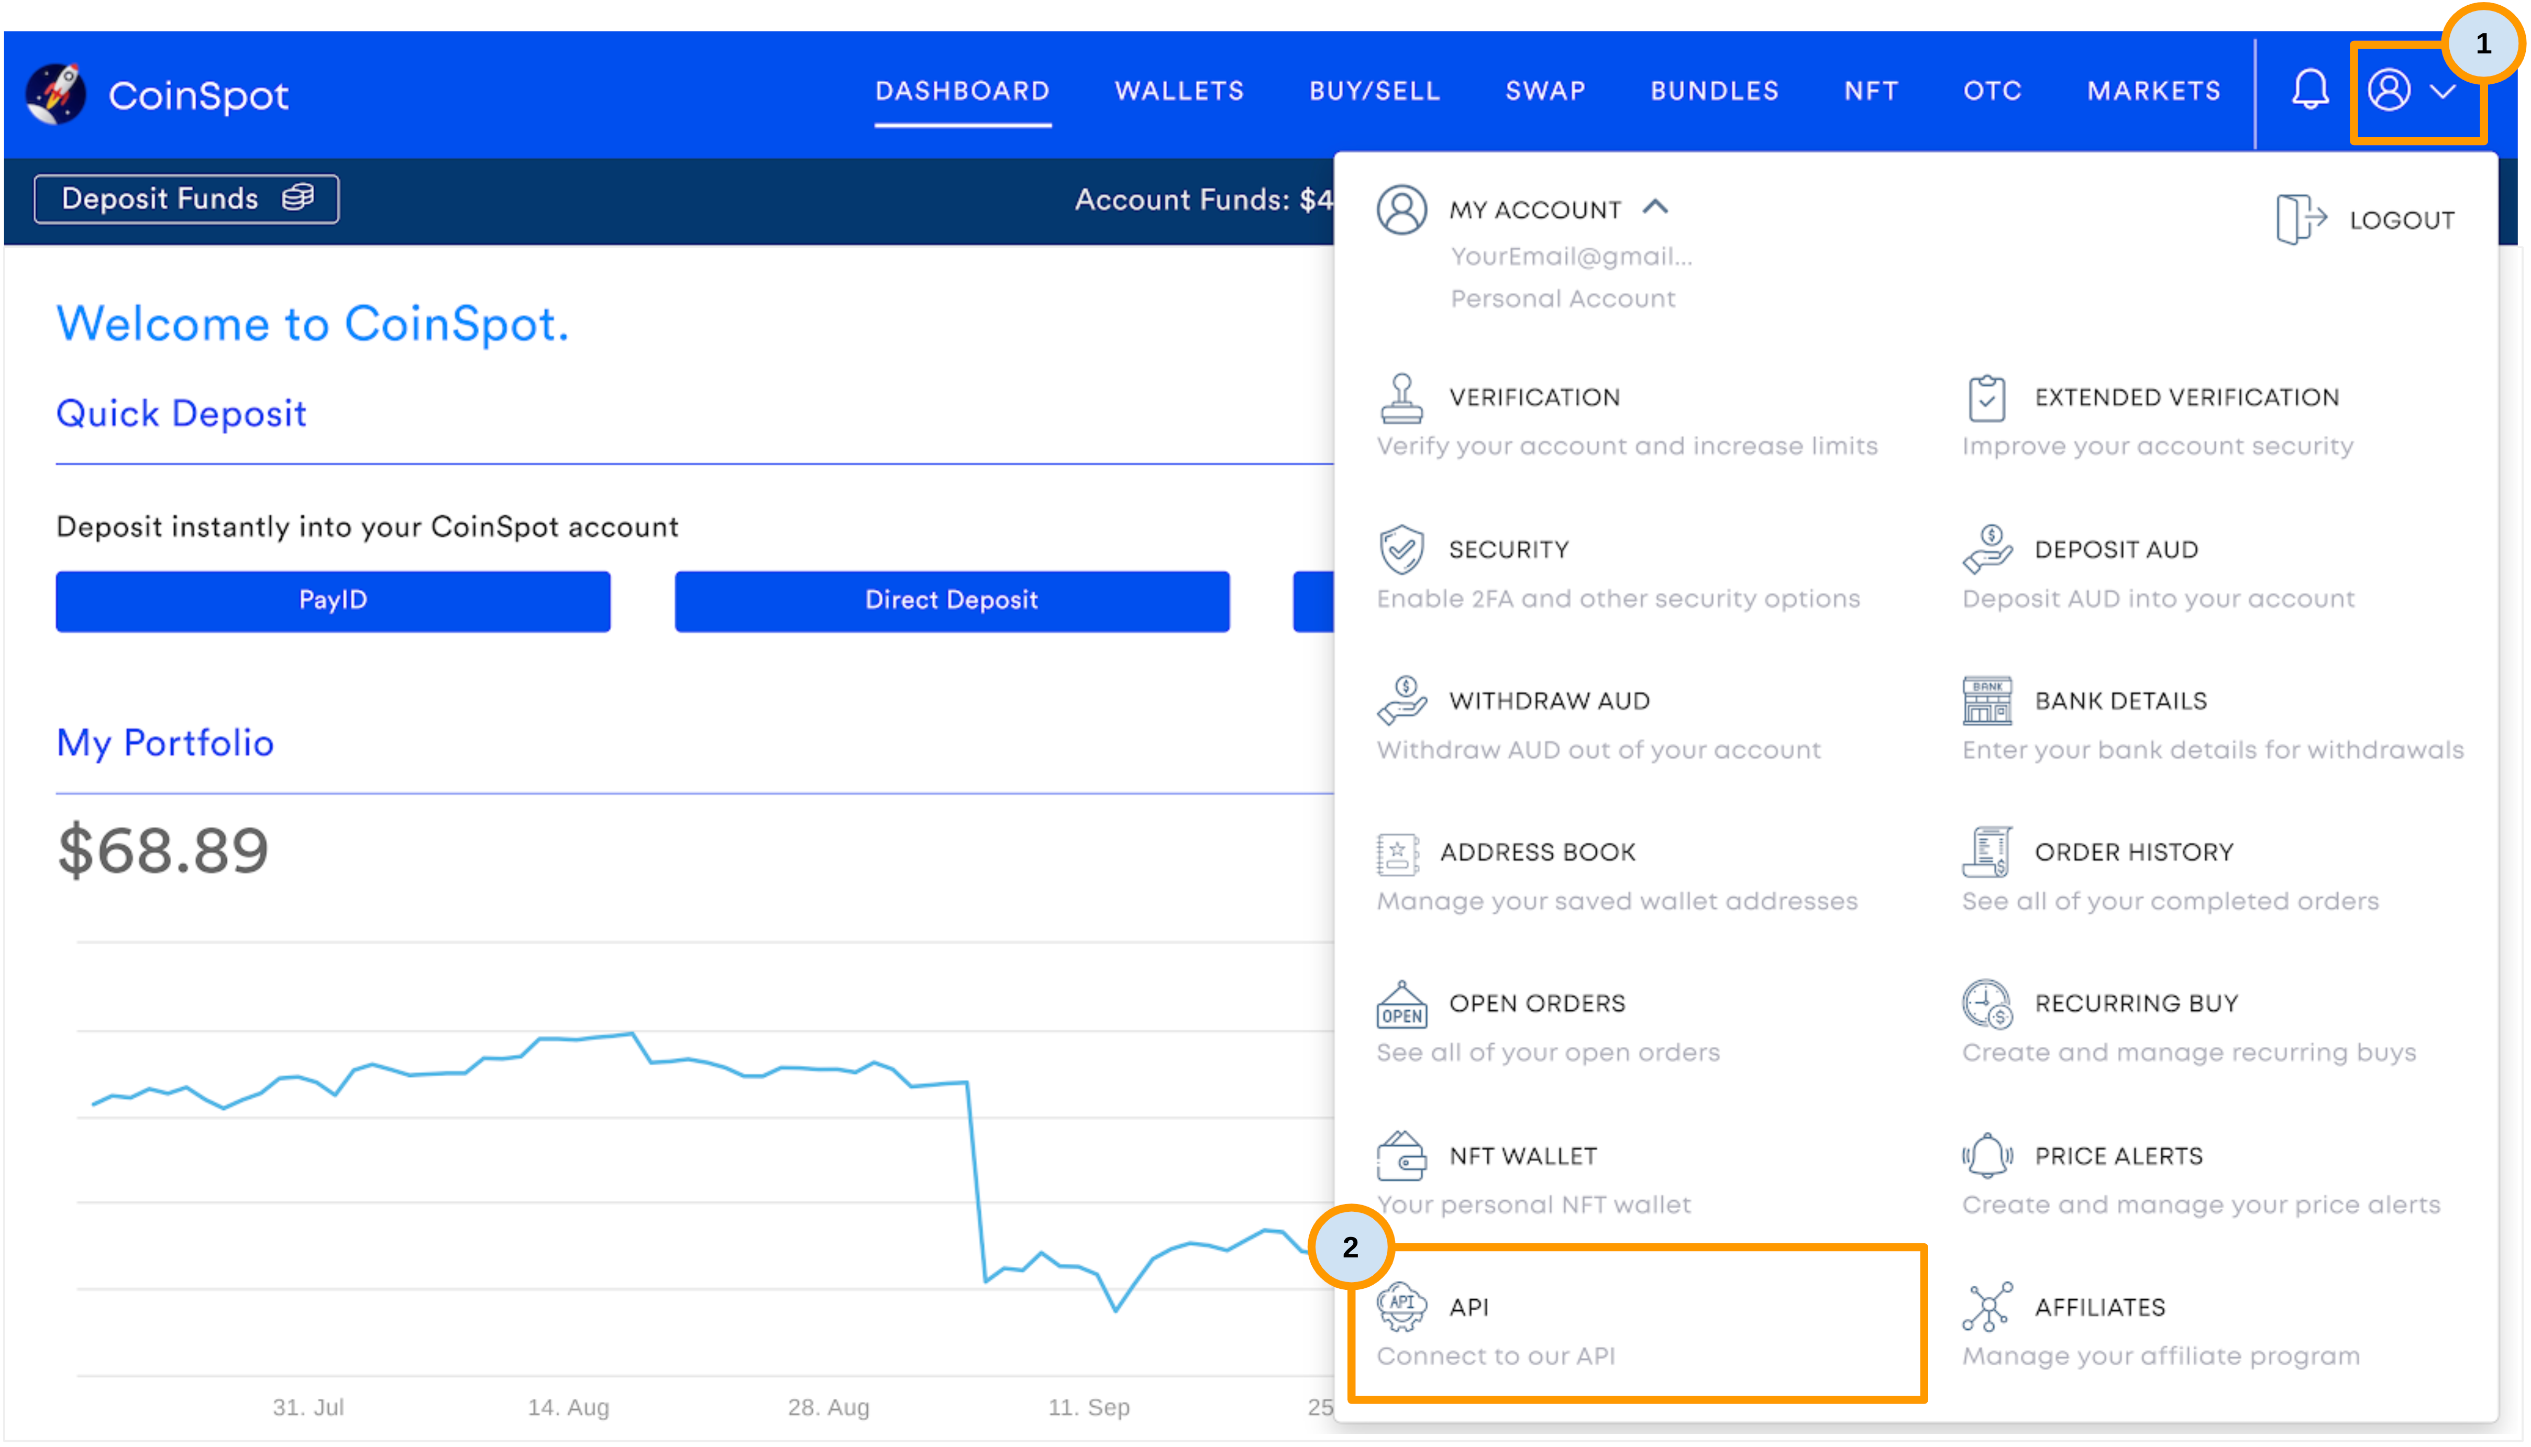Open the Markets menu item
The height and width of the screenshot is (1447, 2531).
click(2152, 91)
